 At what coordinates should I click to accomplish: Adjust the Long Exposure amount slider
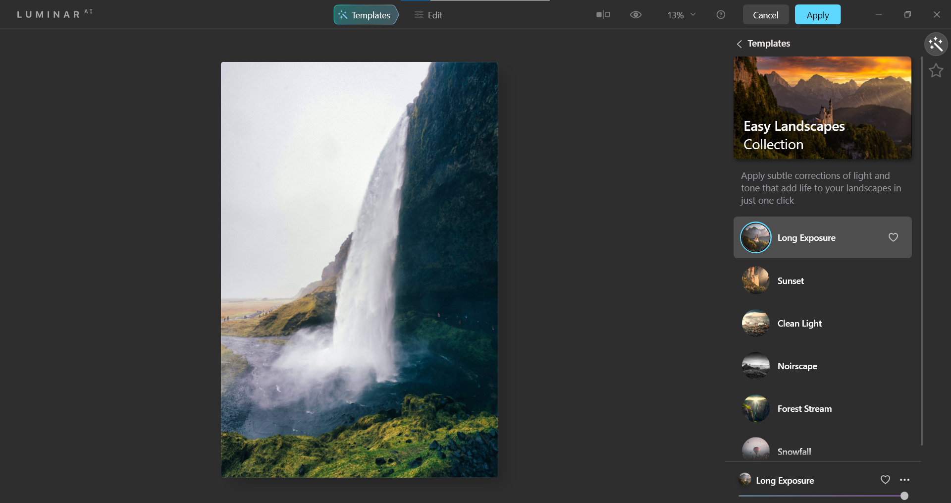point(823,496)
